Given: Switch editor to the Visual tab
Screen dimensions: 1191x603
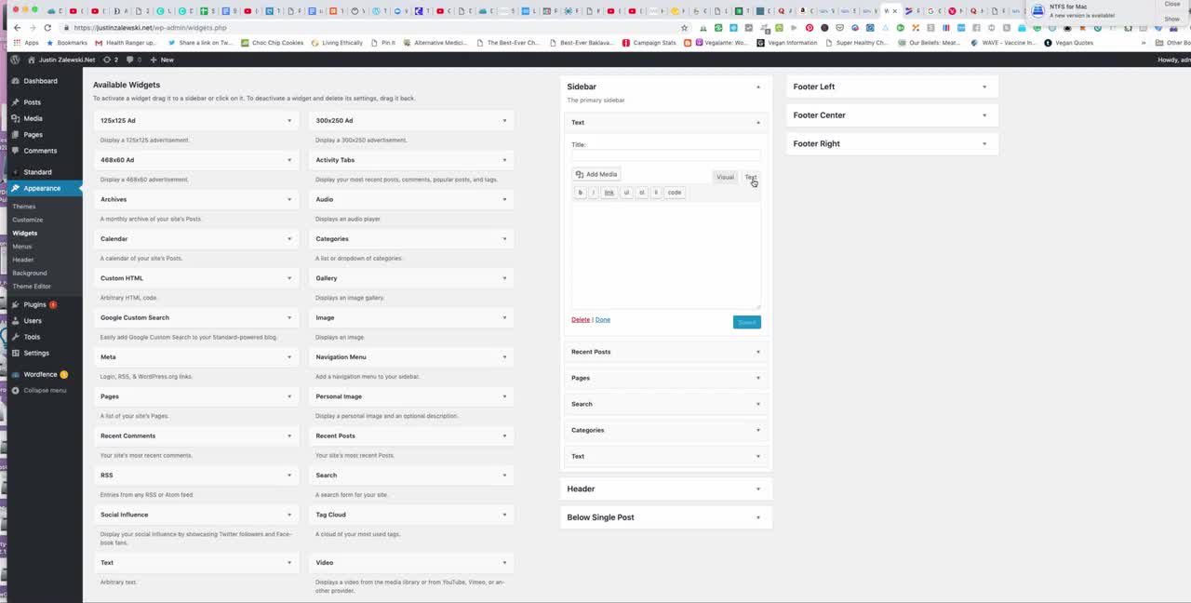Looking at the screenshot, I should [725, 177].
